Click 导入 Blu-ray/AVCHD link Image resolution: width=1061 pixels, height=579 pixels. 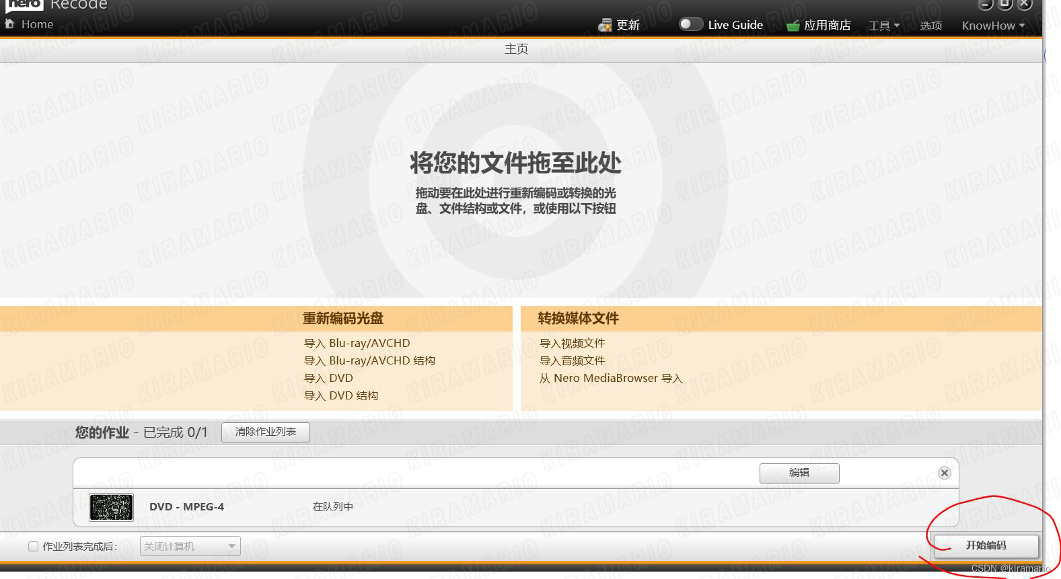coord(357,343)
